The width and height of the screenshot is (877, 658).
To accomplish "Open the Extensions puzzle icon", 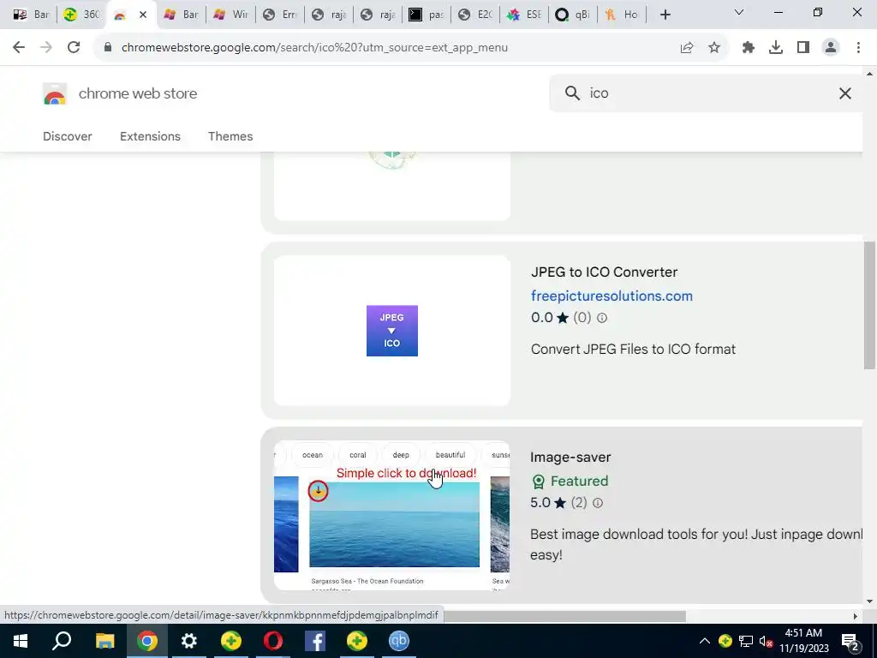I will pos(749,48).
